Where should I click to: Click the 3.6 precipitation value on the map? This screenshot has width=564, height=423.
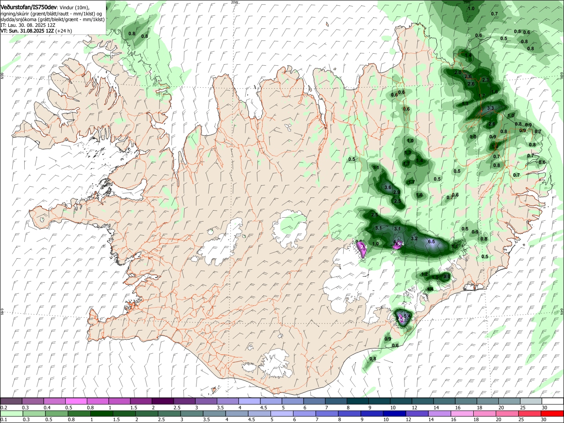click(388, 188)
